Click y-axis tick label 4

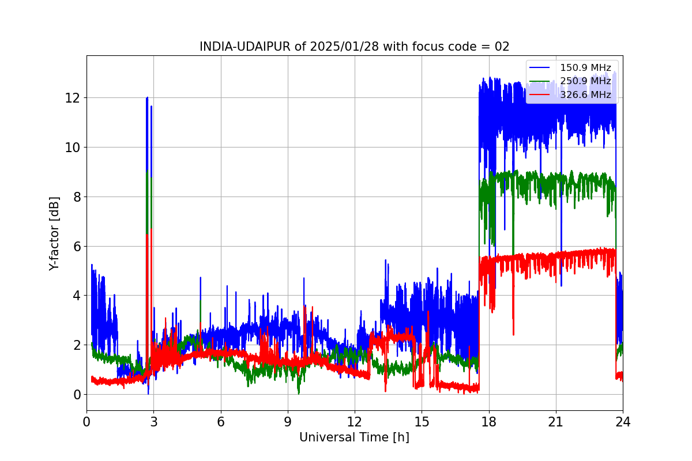77,296
